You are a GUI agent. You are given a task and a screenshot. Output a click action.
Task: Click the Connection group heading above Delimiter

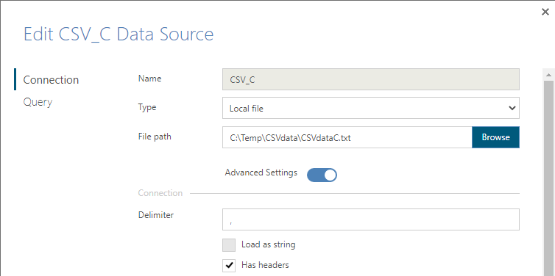[160, 193]
